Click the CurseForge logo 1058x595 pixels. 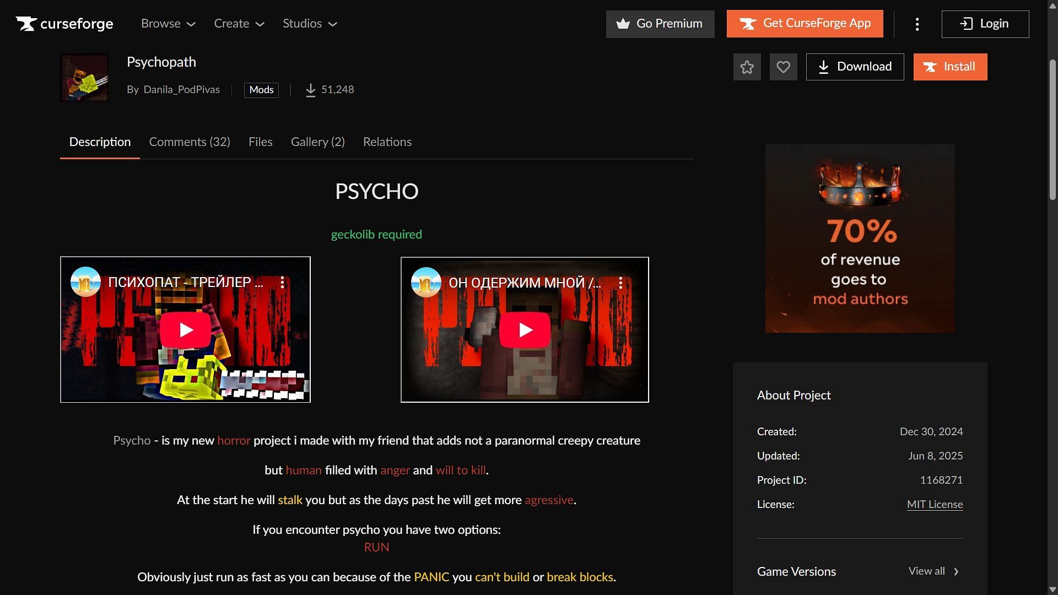[x=64, y=24]
